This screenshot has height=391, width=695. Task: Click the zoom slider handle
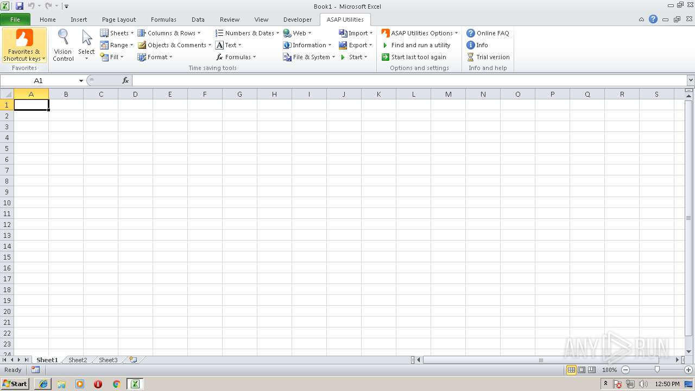657,370
